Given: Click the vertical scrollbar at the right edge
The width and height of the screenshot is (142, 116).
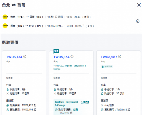Looking at the screenshot, I should point(141,21).
